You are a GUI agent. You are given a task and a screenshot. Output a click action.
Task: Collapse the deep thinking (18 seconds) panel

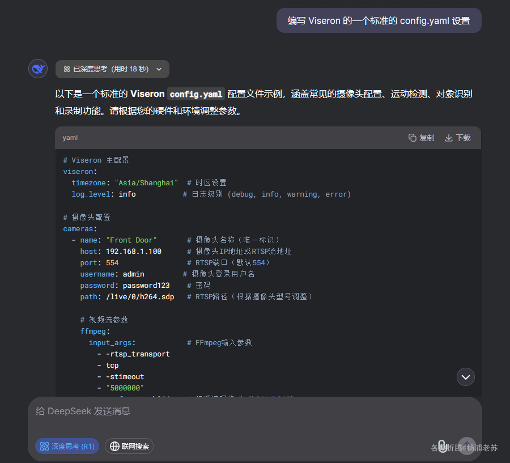coord(112,69)
